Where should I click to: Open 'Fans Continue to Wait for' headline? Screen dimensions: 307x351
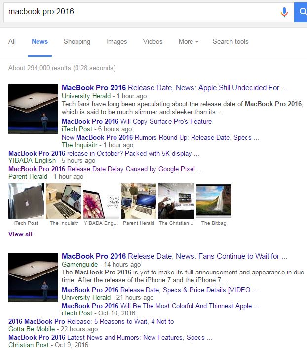pyautogui.click(x=174, y=256)
